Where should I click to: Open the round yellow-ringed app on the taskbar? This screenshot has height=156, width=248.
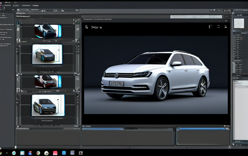[x=46, y=153]
